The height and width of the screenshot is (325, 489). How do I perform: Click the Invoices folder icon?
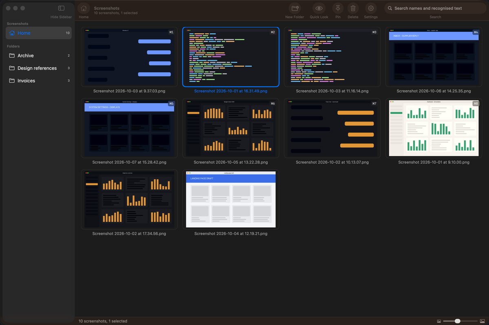click(x=12, y=81)
